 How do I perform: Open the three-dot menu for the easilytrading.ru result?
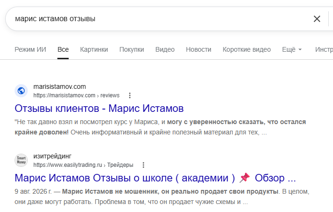pos(143,165)
